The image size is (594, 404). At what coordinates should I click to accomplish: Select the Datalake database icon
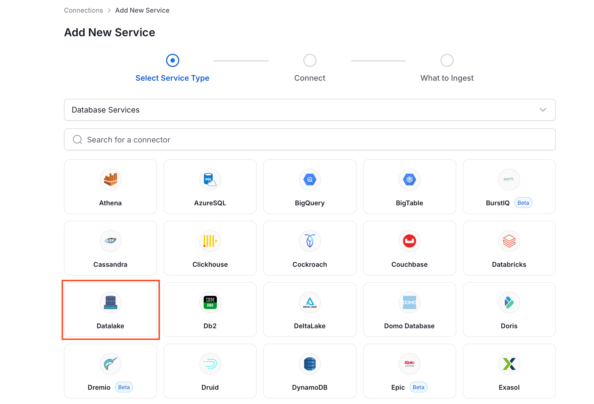pos(110,302)
